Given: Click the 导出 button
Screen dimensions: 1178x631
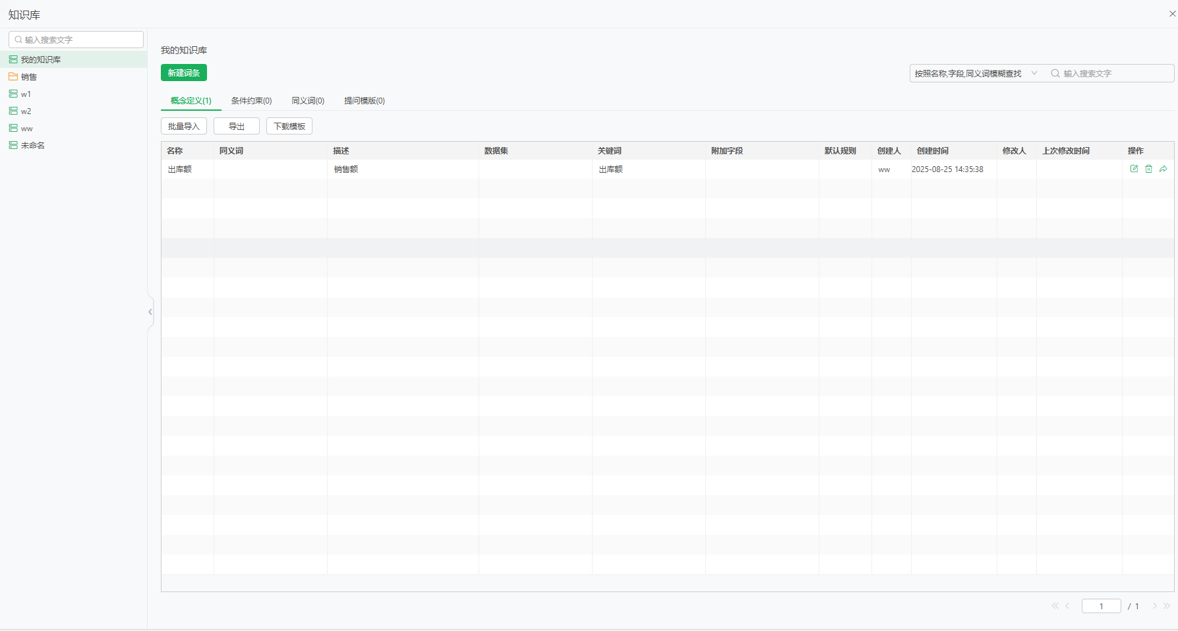Looking at the screenshot, I should tap(237, 127).
